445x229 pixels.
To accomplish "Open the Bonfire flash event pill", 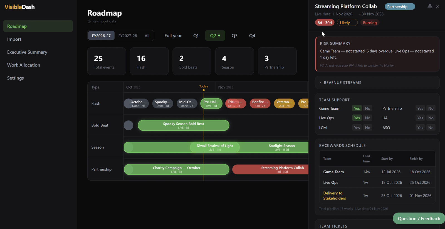I will tap(260, 104).
